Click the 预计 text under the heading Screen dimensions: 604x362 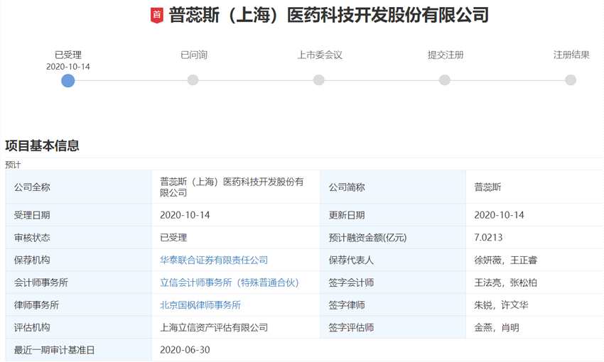tap(13, 165)
